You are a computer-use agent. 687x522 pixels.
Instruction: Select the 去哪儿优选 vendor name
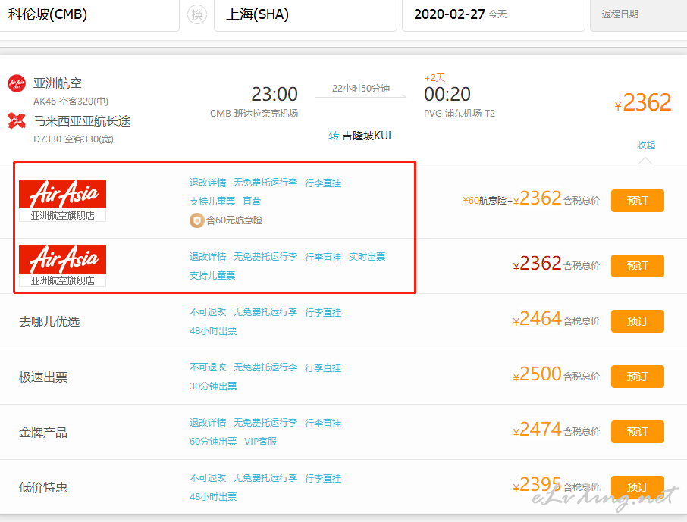click(49, 322)
